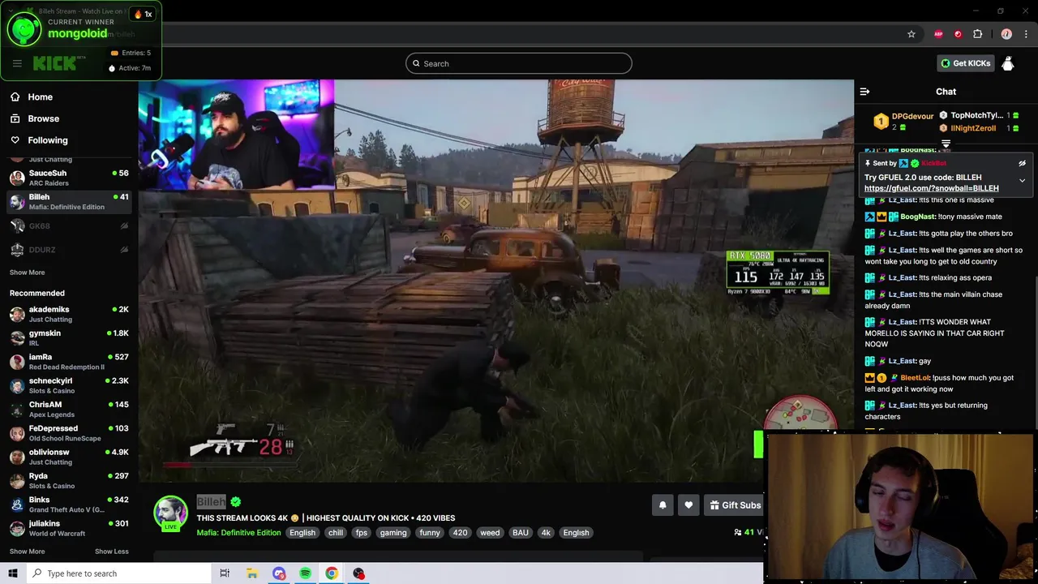1038x584 pixels.
Task: Open Ryda recommended channel
Action: (69, 480)
